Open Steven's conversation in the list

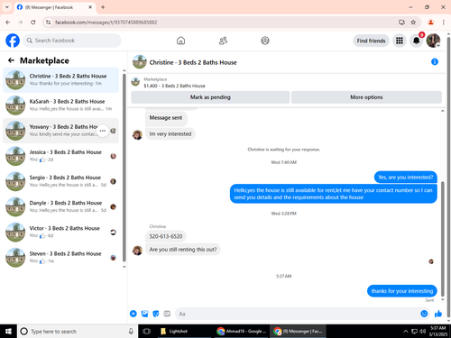[x=61, y=258]
